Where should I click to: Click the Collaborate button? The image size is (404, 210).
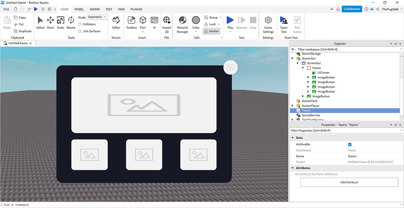352,9
